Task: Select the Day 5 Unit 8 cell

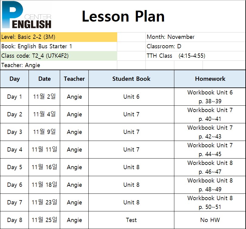Action: point(131,167)
